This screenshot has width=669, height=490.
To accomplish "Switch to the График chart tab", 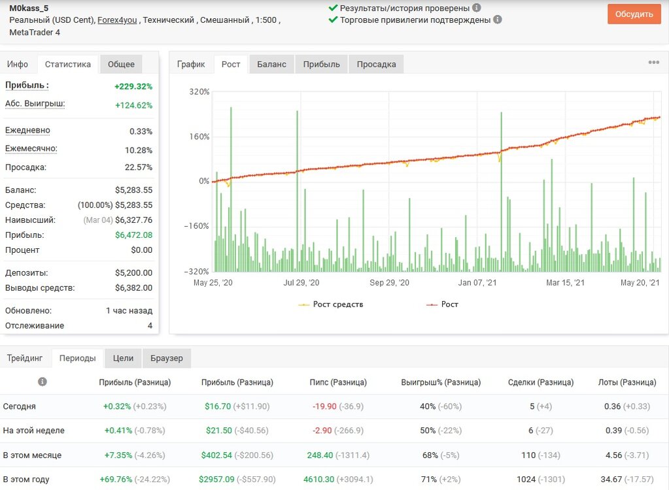I will (191, 64).
